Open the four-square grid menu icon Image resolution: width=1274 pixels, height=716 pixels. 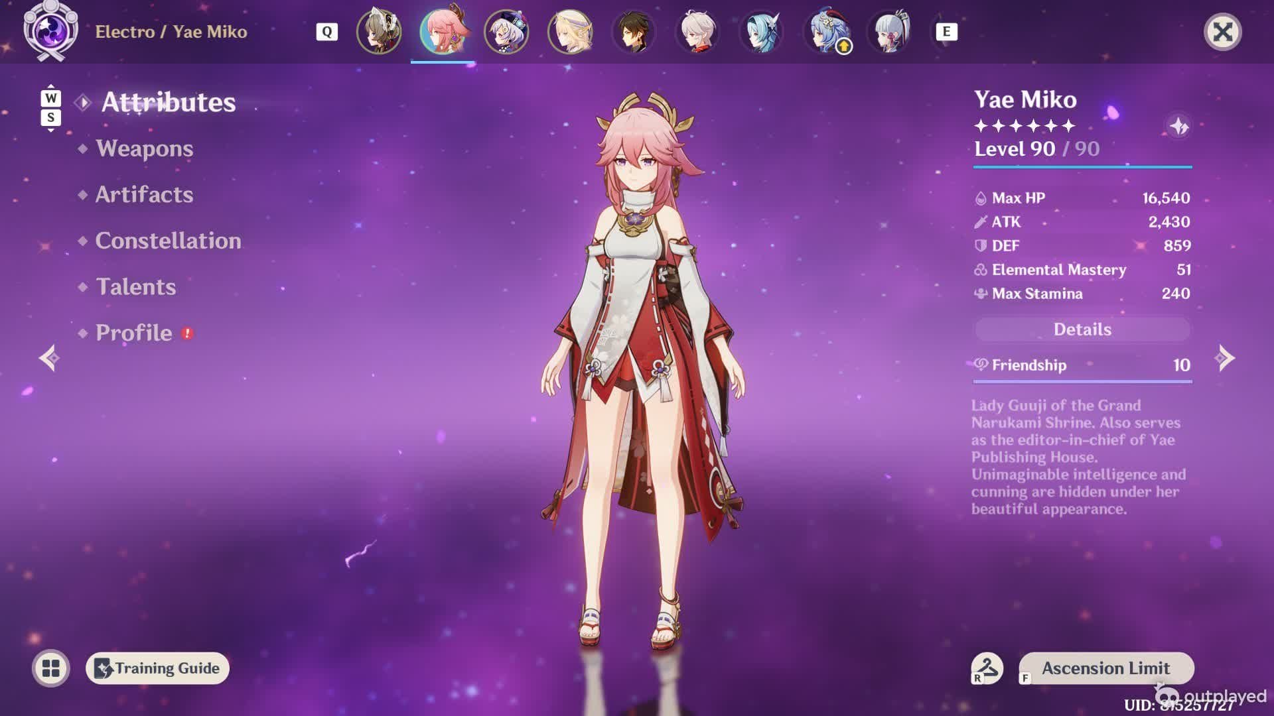pos(51,668)
